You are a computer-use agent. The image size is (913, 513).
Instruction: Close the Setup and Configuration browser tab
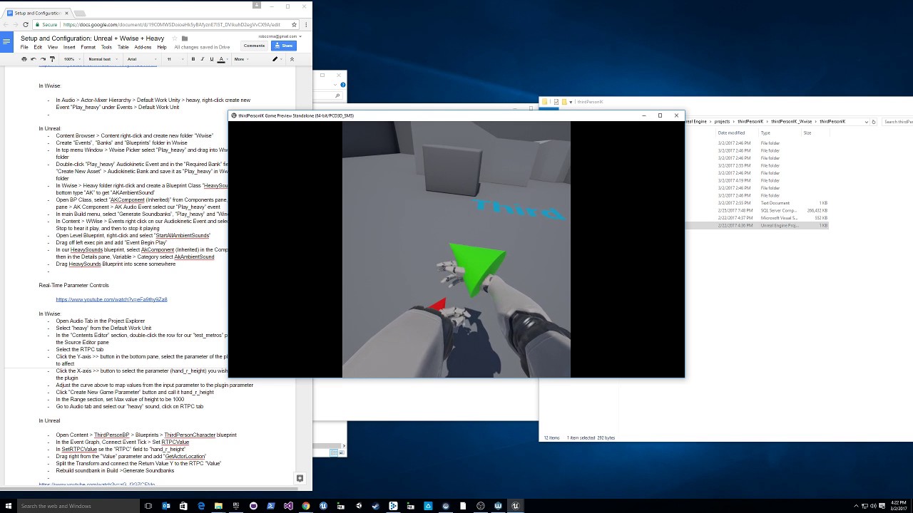[x=66, y=13]
